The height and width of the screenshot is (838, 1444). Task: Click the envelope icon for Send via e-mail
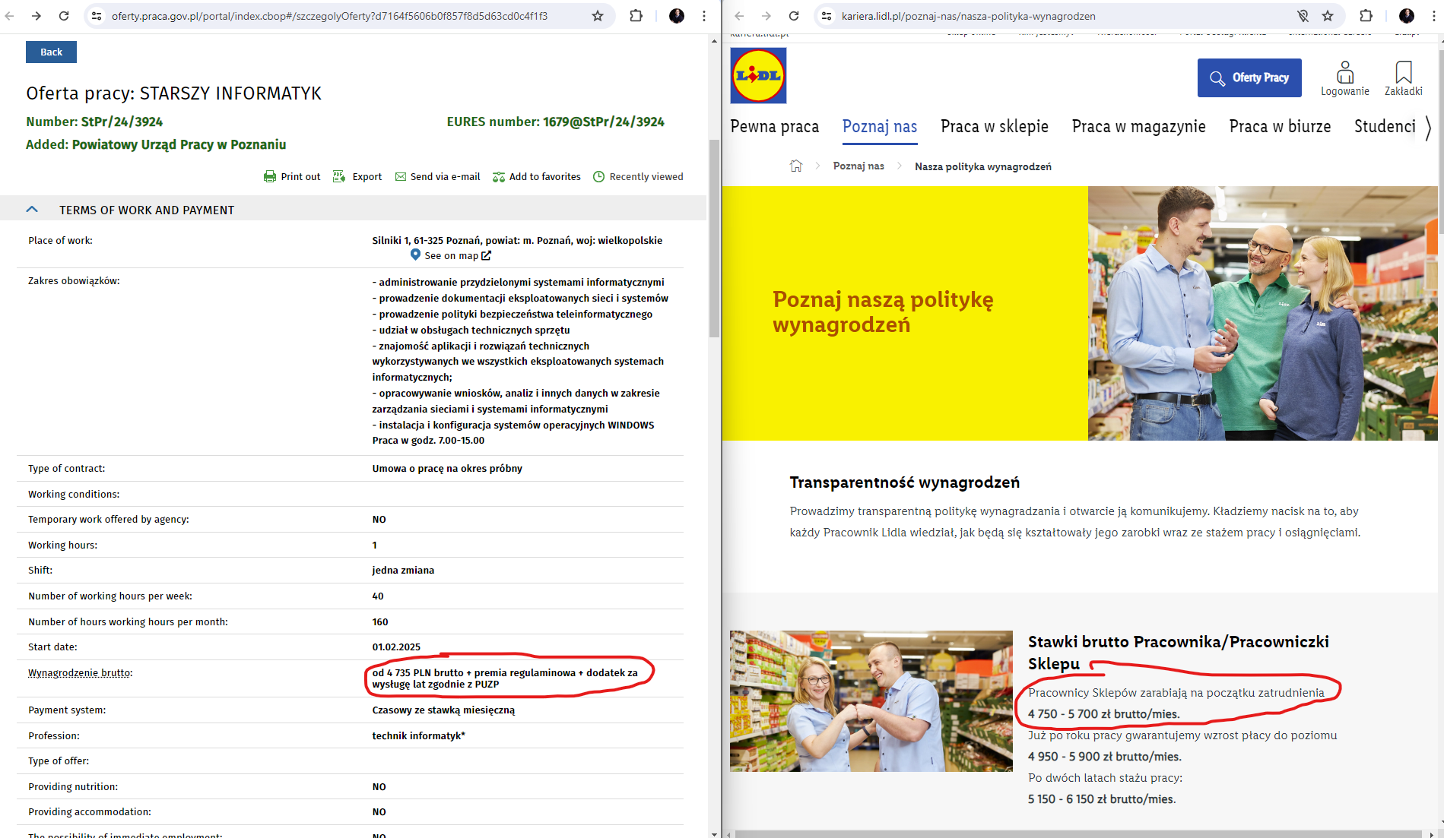coord(401,177)
